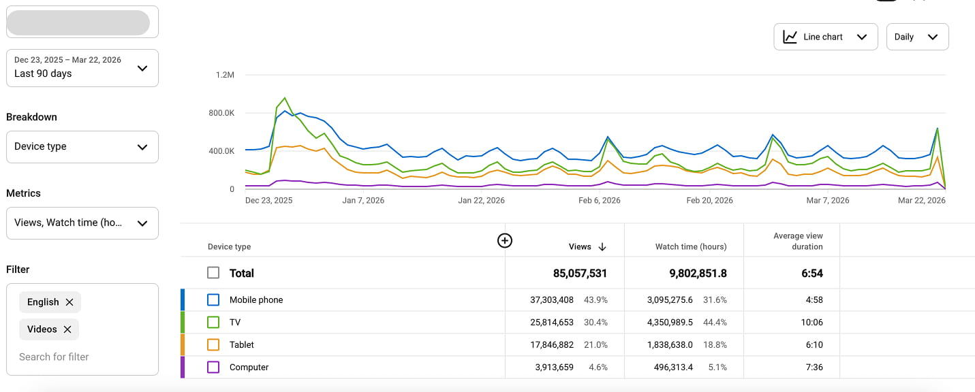Remove the Videos filter chip
Image resolution: width=975 pixels, height=392 pixels.
coord(66,329)
